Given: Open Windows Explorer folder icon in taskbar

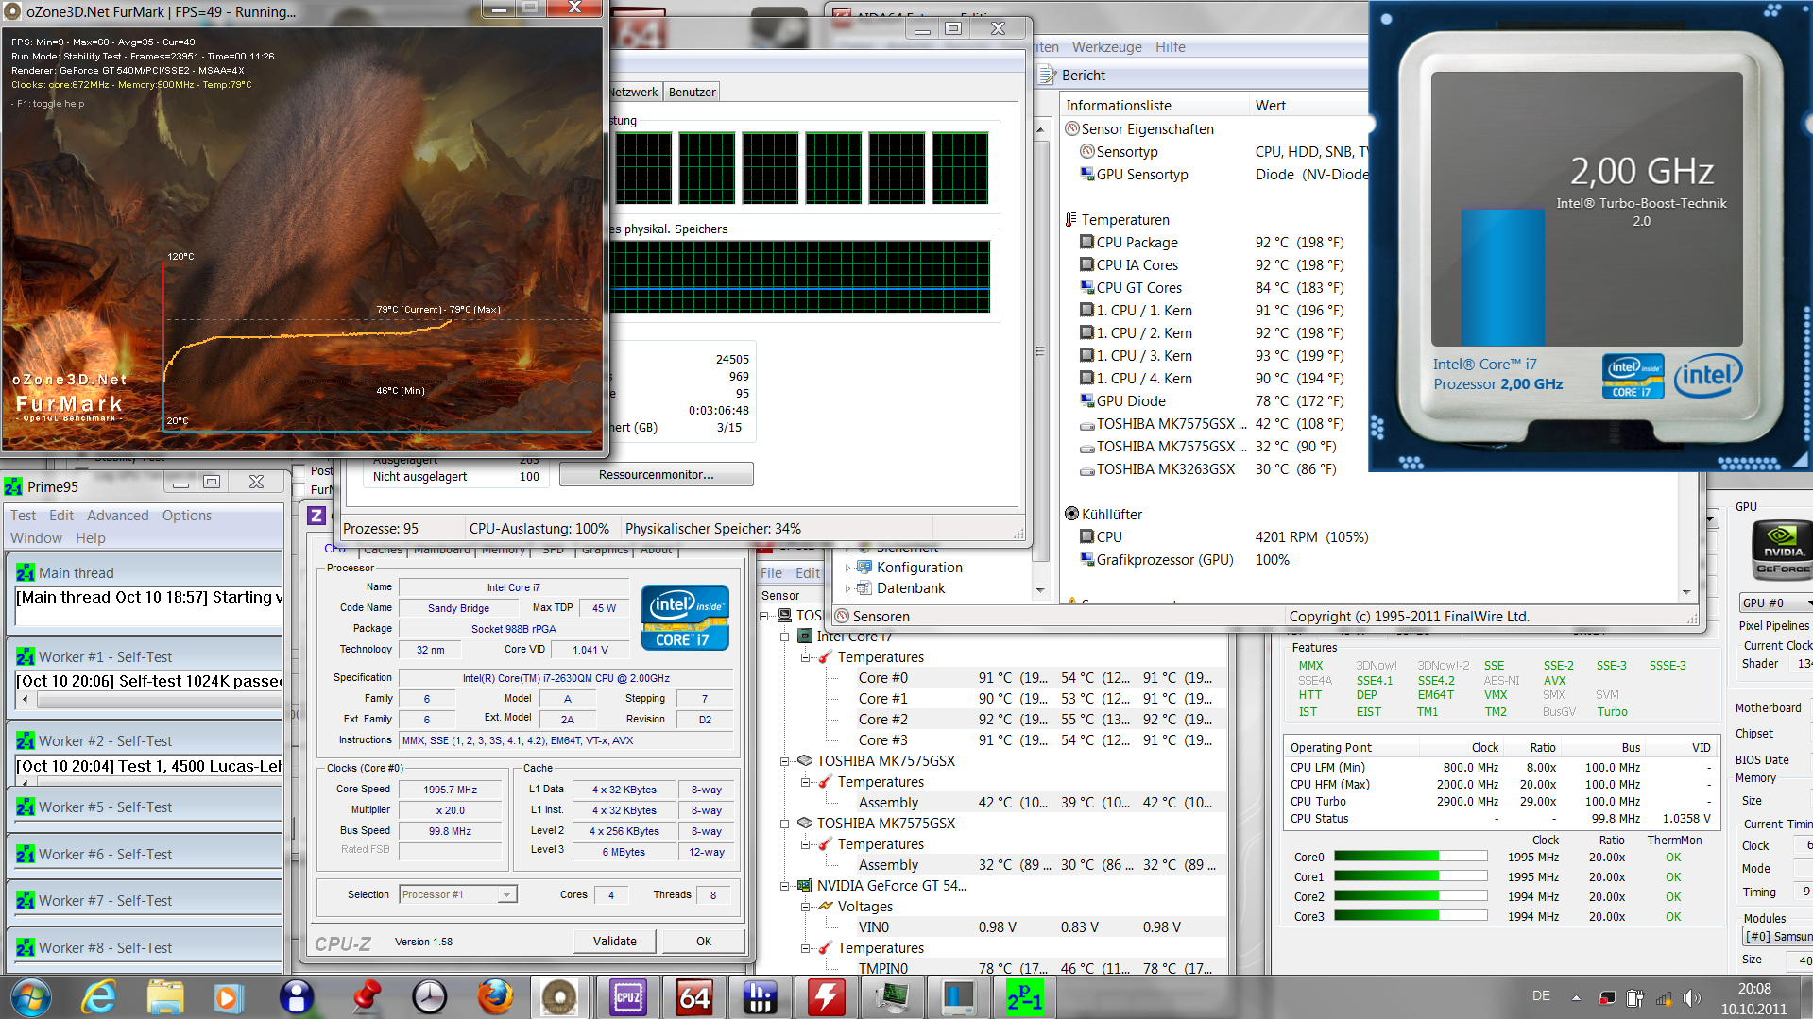Looking at the screenshot, I should tap(165, 997).
